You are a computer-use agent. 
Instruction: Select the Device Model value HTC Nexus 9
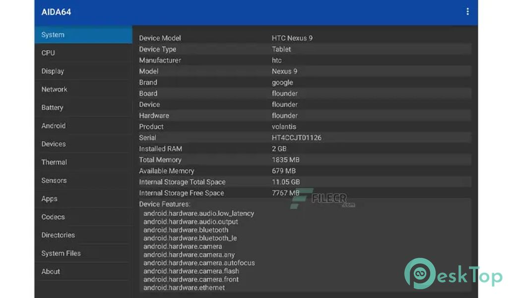pos(292,38)
